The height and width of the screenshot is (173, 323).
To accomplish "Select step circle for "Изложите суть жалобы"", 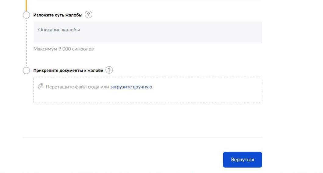I will [x=26, y=15].
